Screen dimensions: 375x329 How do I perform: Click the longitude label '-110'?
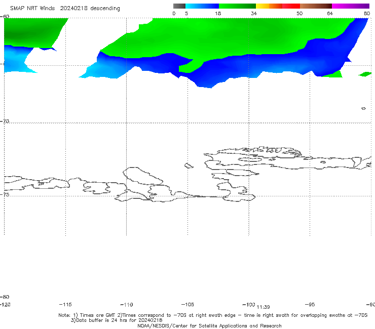point(127,305)
